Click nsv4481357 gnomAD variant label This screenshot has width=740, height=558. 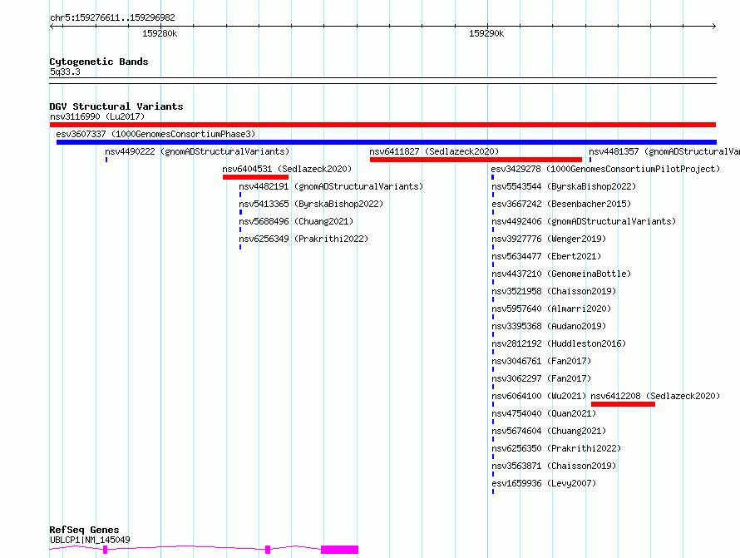[664, 151]
